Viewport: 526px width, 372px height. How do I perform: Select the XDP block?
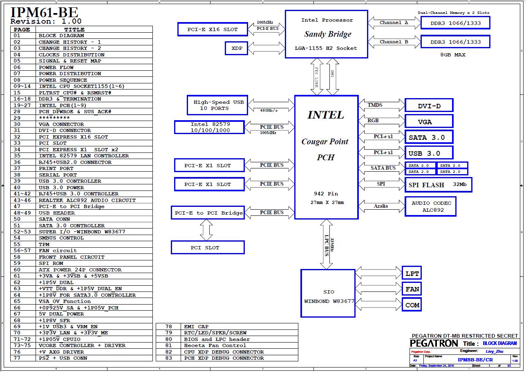(237, 48)
